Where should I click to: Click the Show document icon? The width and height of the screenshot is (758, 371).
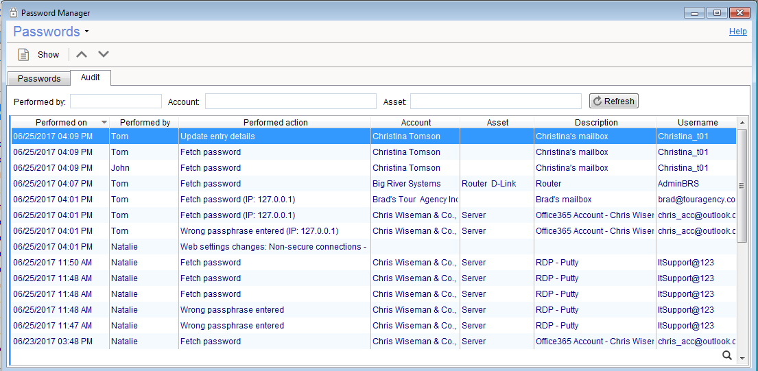(x=23, y=55)
